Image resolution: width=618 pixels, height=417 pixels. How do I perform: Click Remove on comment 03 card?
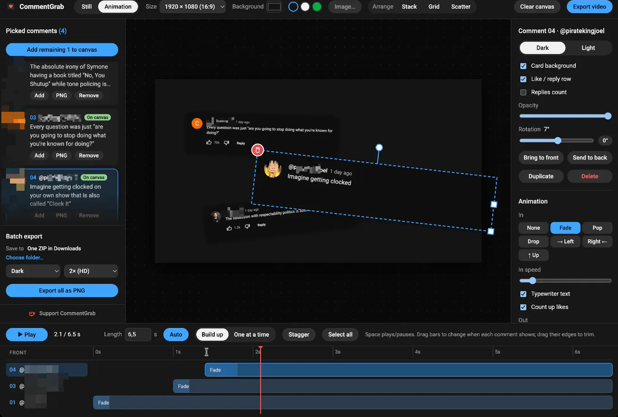tap(89, 155)
